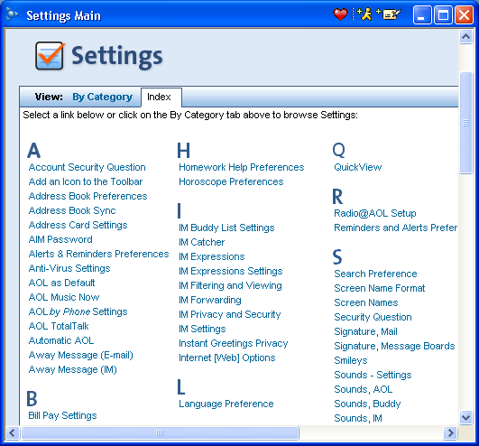The width and height of the screenshot is (479, 446).
Task: Open Internet [Web] Options
Action: click(x=227, y=358)
